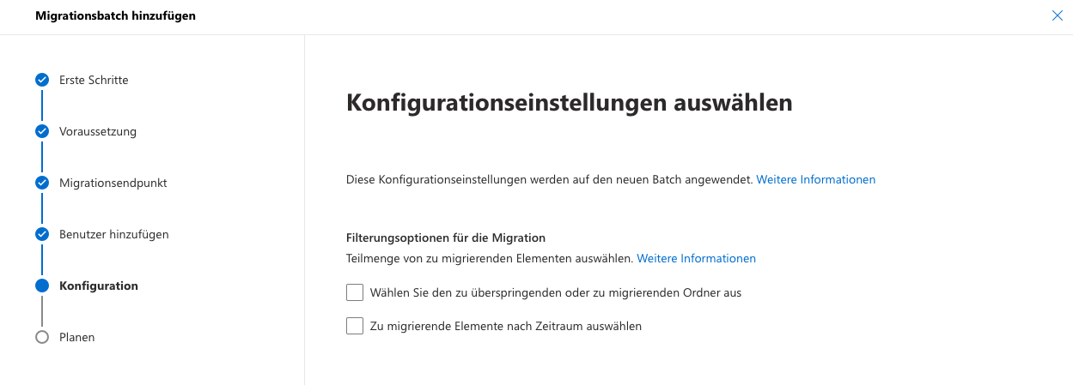
Task: Select the Migrationsendpunkt completed step circle
Action: tap(42, 183)
